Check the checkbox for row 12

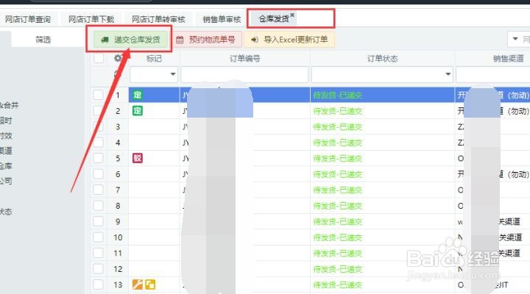tap(99, 269)
